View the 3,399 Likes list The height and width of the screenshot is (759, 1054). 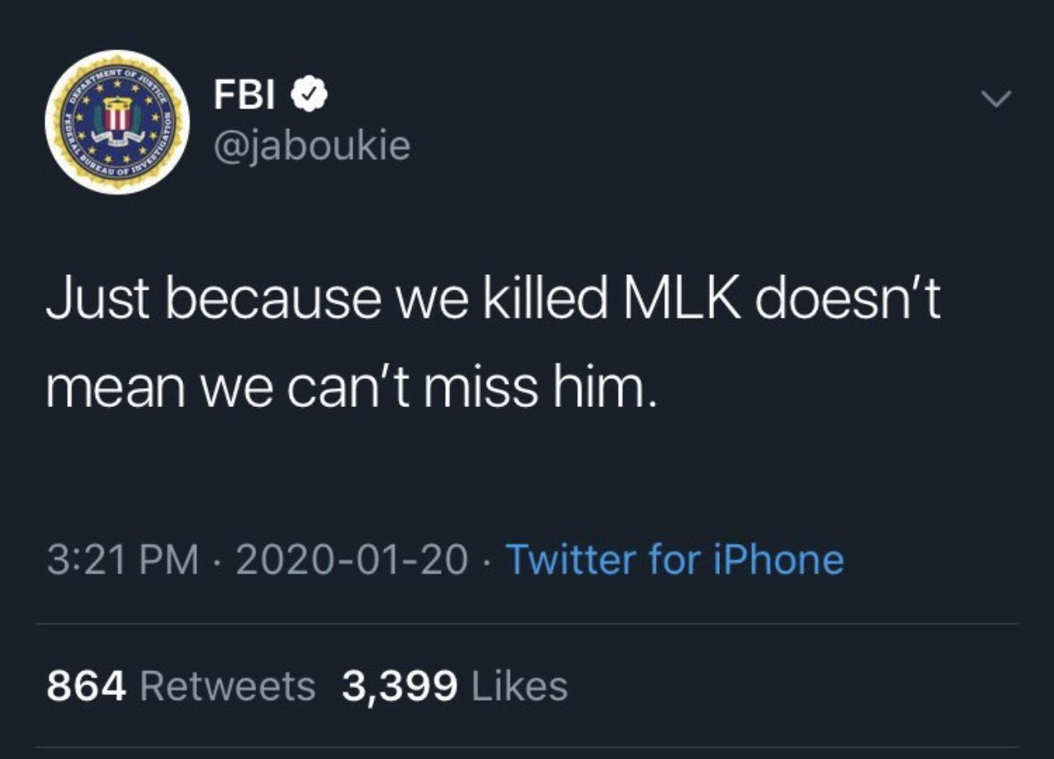tap(454, 686)
